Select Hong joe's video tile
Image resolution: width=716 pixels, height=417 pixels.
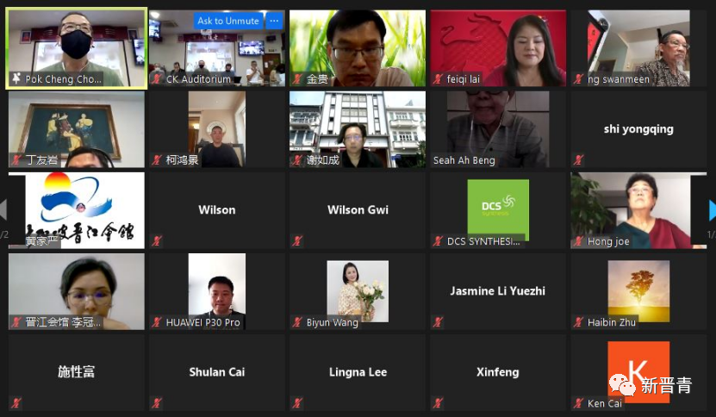click(x=638, y=210)
